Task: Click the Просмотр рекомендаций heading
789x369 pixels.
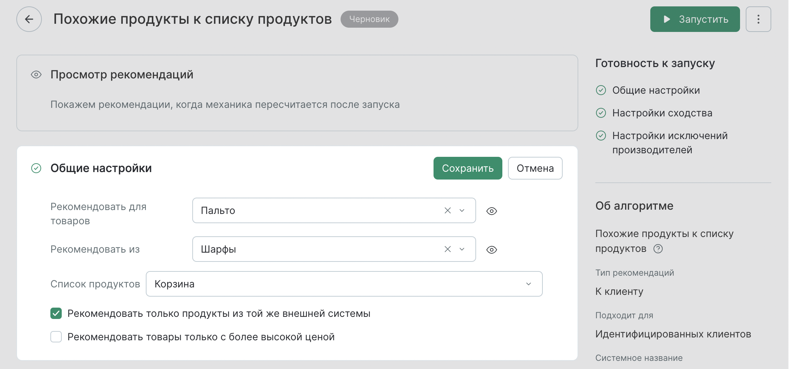Action: (122, 75)
